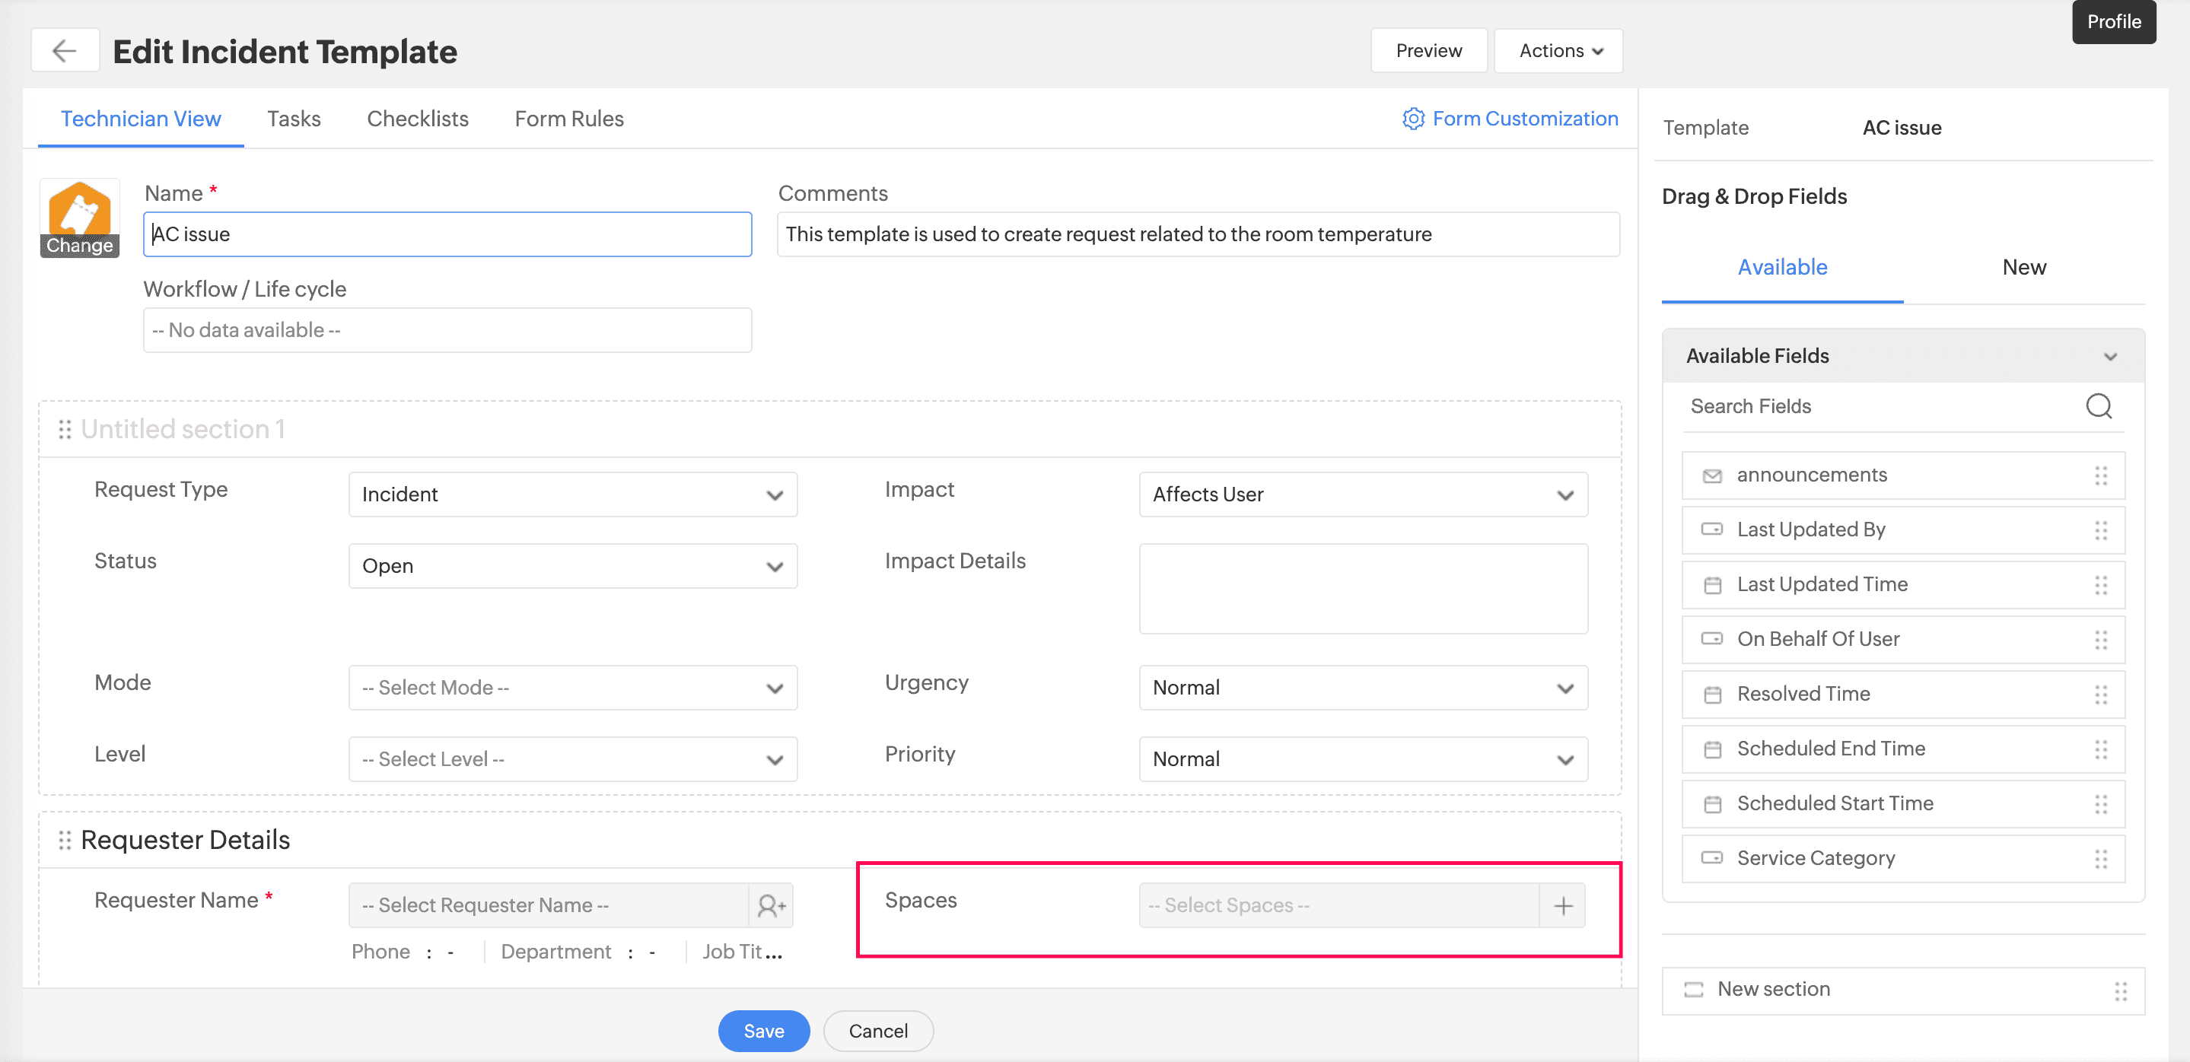Open the Select Mode dropdown
This screenshot has height=1062, width=2190.
tap(572, 687)
